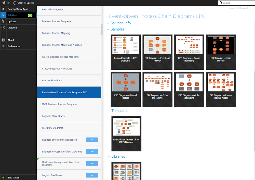Screen dimensions: 255x180
Task: Open EPC Diagram — Event and Activity sample
Action: tap(157, 52)
